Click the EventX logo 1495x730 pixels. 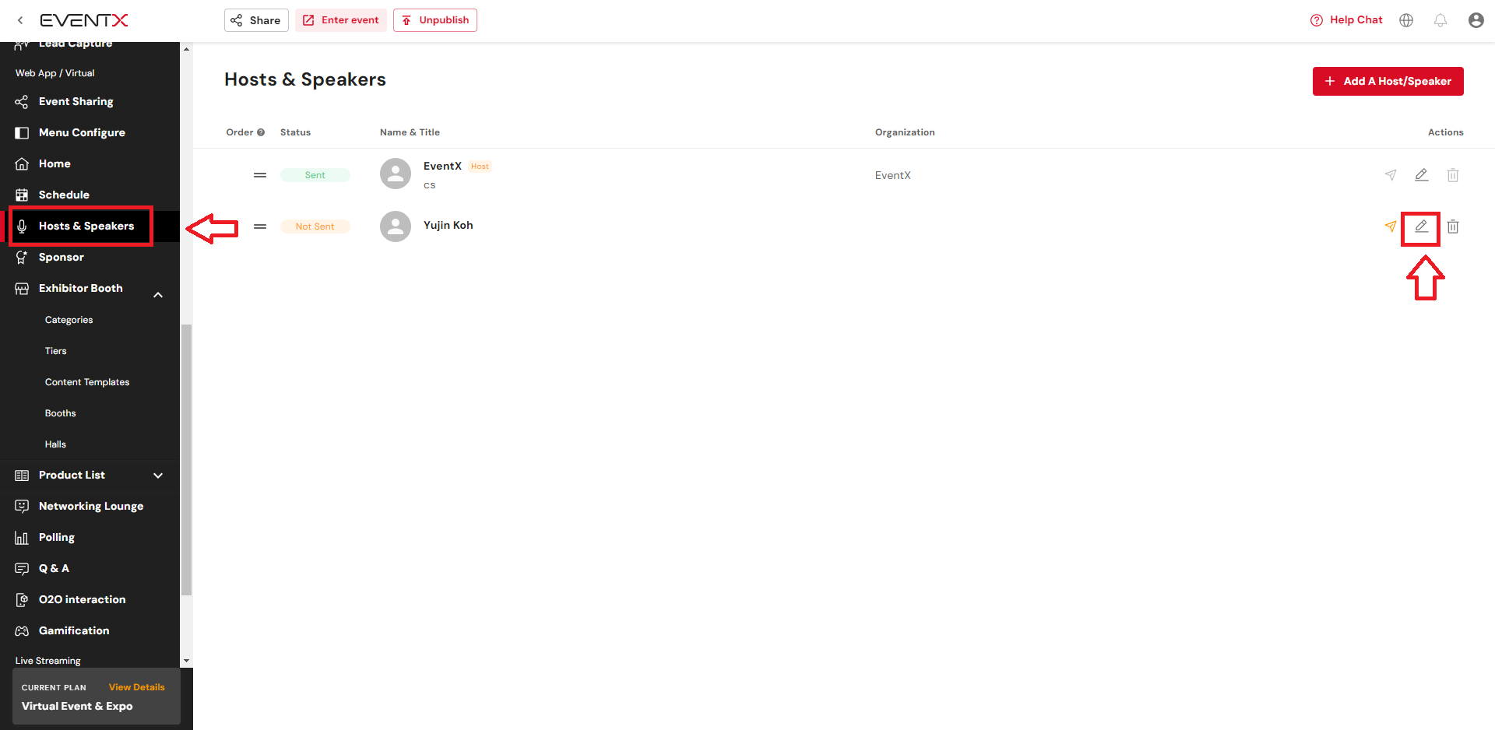click(x=84, y=20)
